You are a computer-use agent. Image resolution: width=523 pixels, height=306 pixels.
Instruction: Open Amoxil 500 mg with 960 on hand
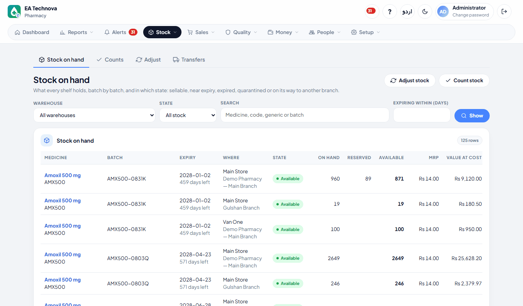(x=62, y=175)
